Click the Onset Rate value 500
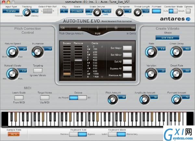This screenshot has height=141, width=195. 187,71
